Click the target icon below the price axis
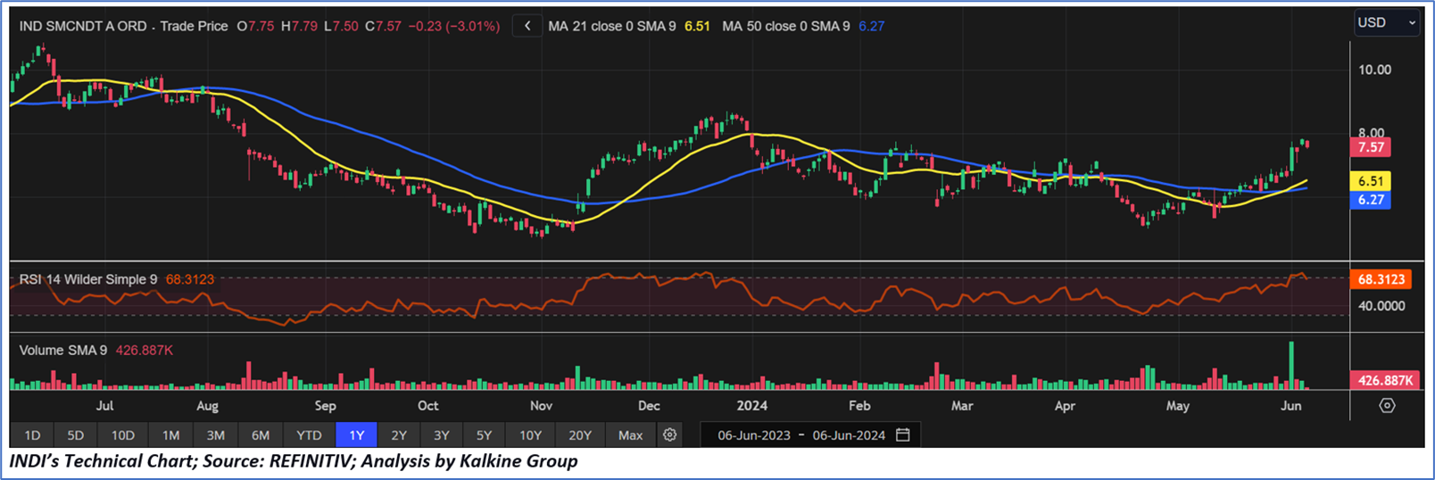Image resolution: width=1435 pixels, height=480 pixels. coord(1387,405)
